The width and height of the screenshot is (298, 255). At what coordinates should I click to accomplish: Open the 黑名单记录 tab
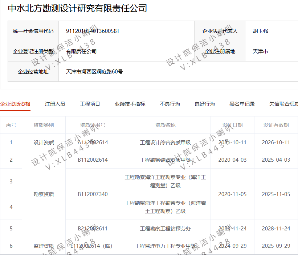[x=242, y=104]
